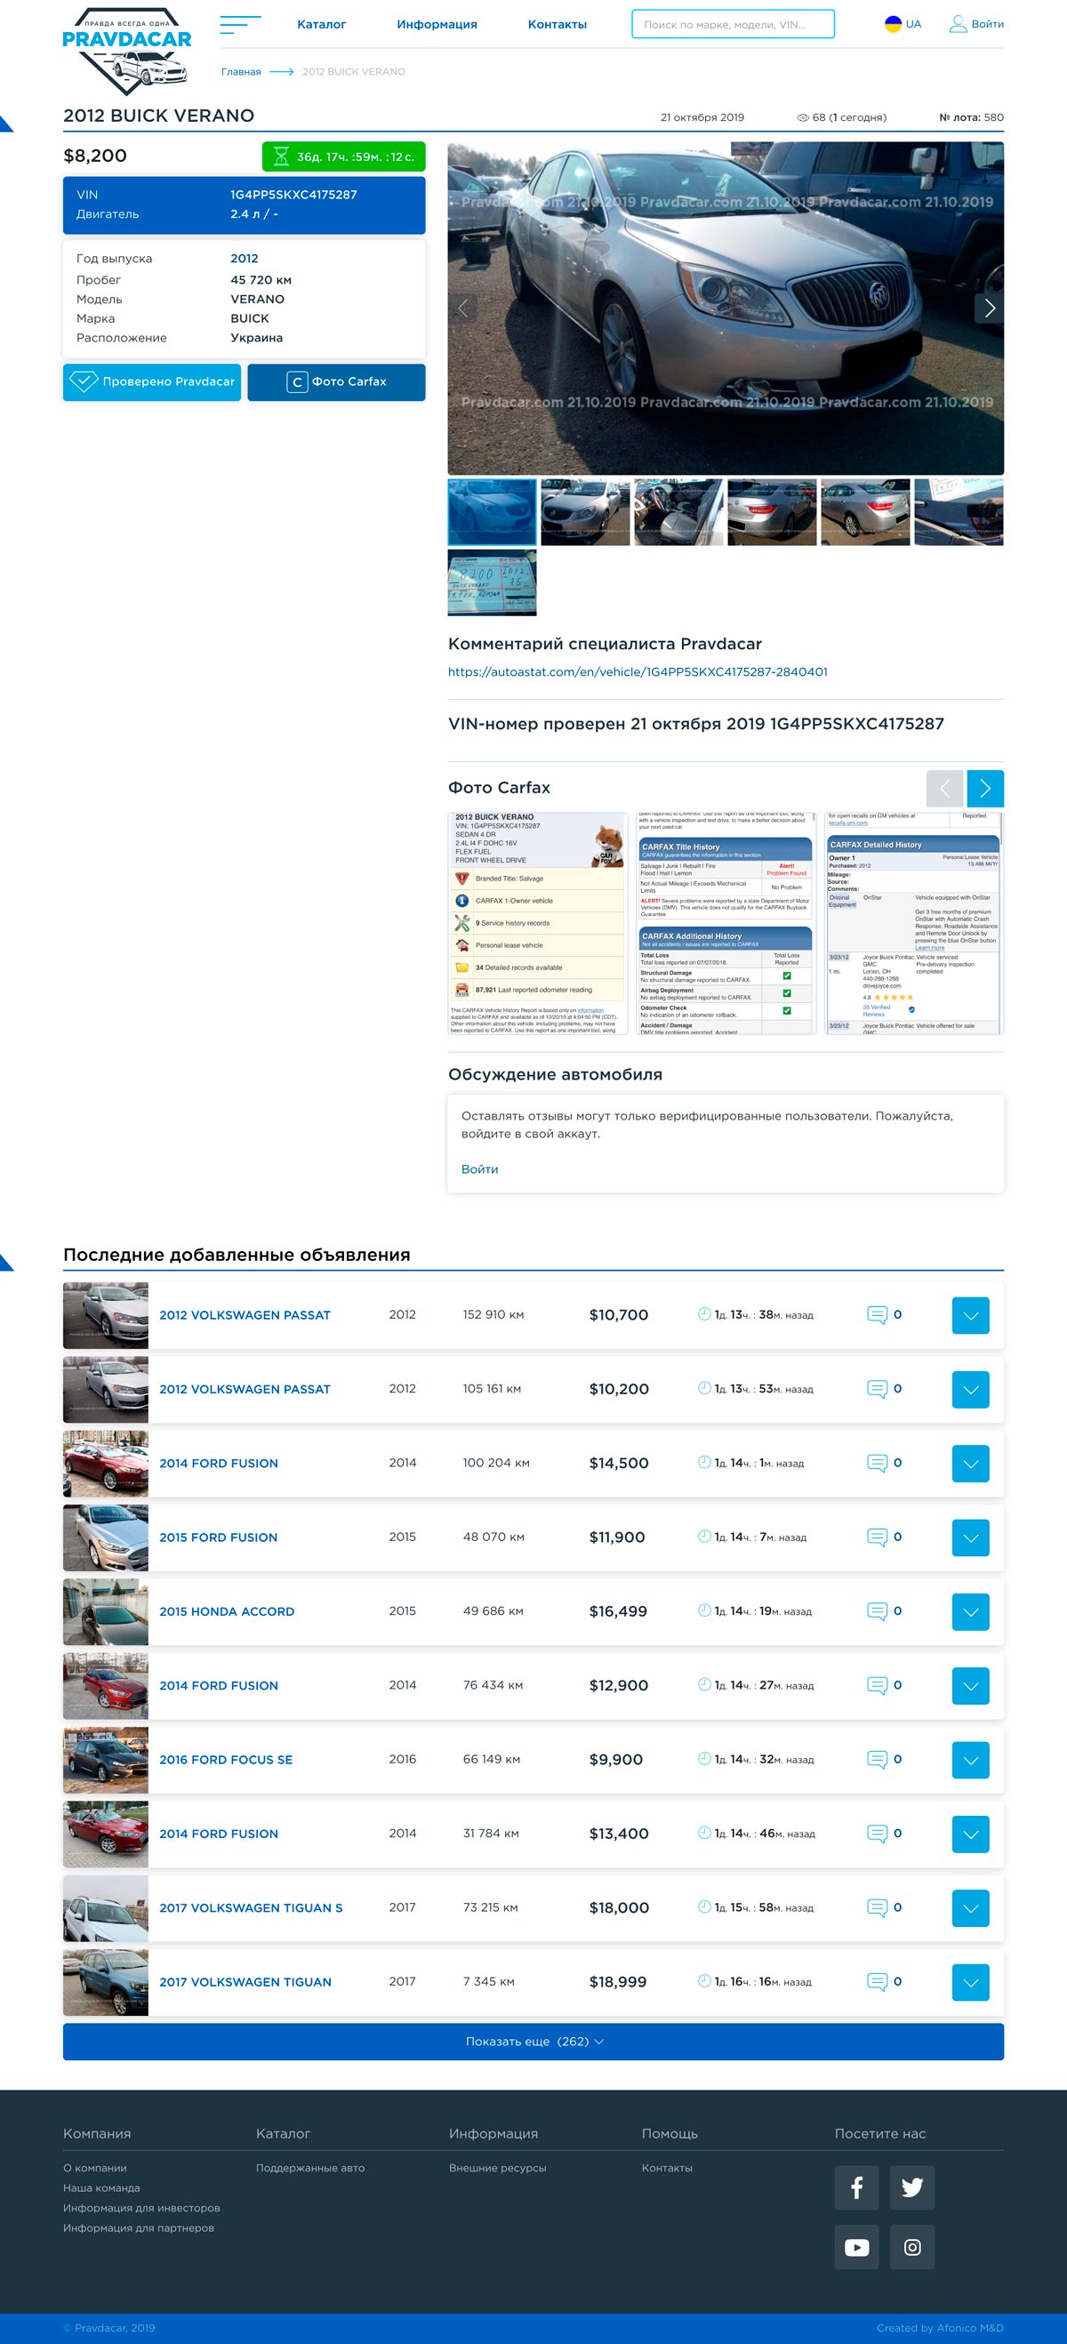This screenshot has height=2344, width=1067.
Task: Select the car interior photo thumbnail
Action: pos(678,512)
